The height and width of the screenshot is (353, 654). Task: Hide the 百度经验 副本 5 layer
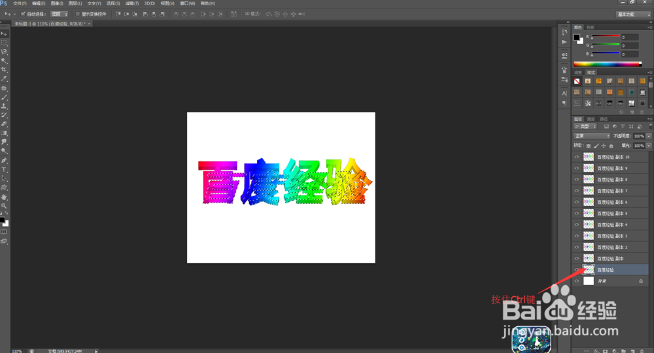tap(577, 213)
